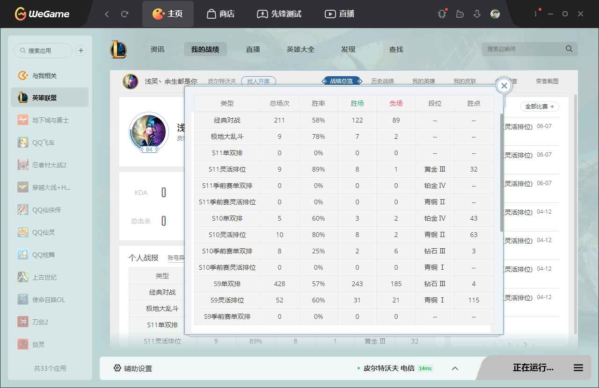Select QQ仙侠传 in the sidebar
The image size is (599, 388).
coord(50,210)
